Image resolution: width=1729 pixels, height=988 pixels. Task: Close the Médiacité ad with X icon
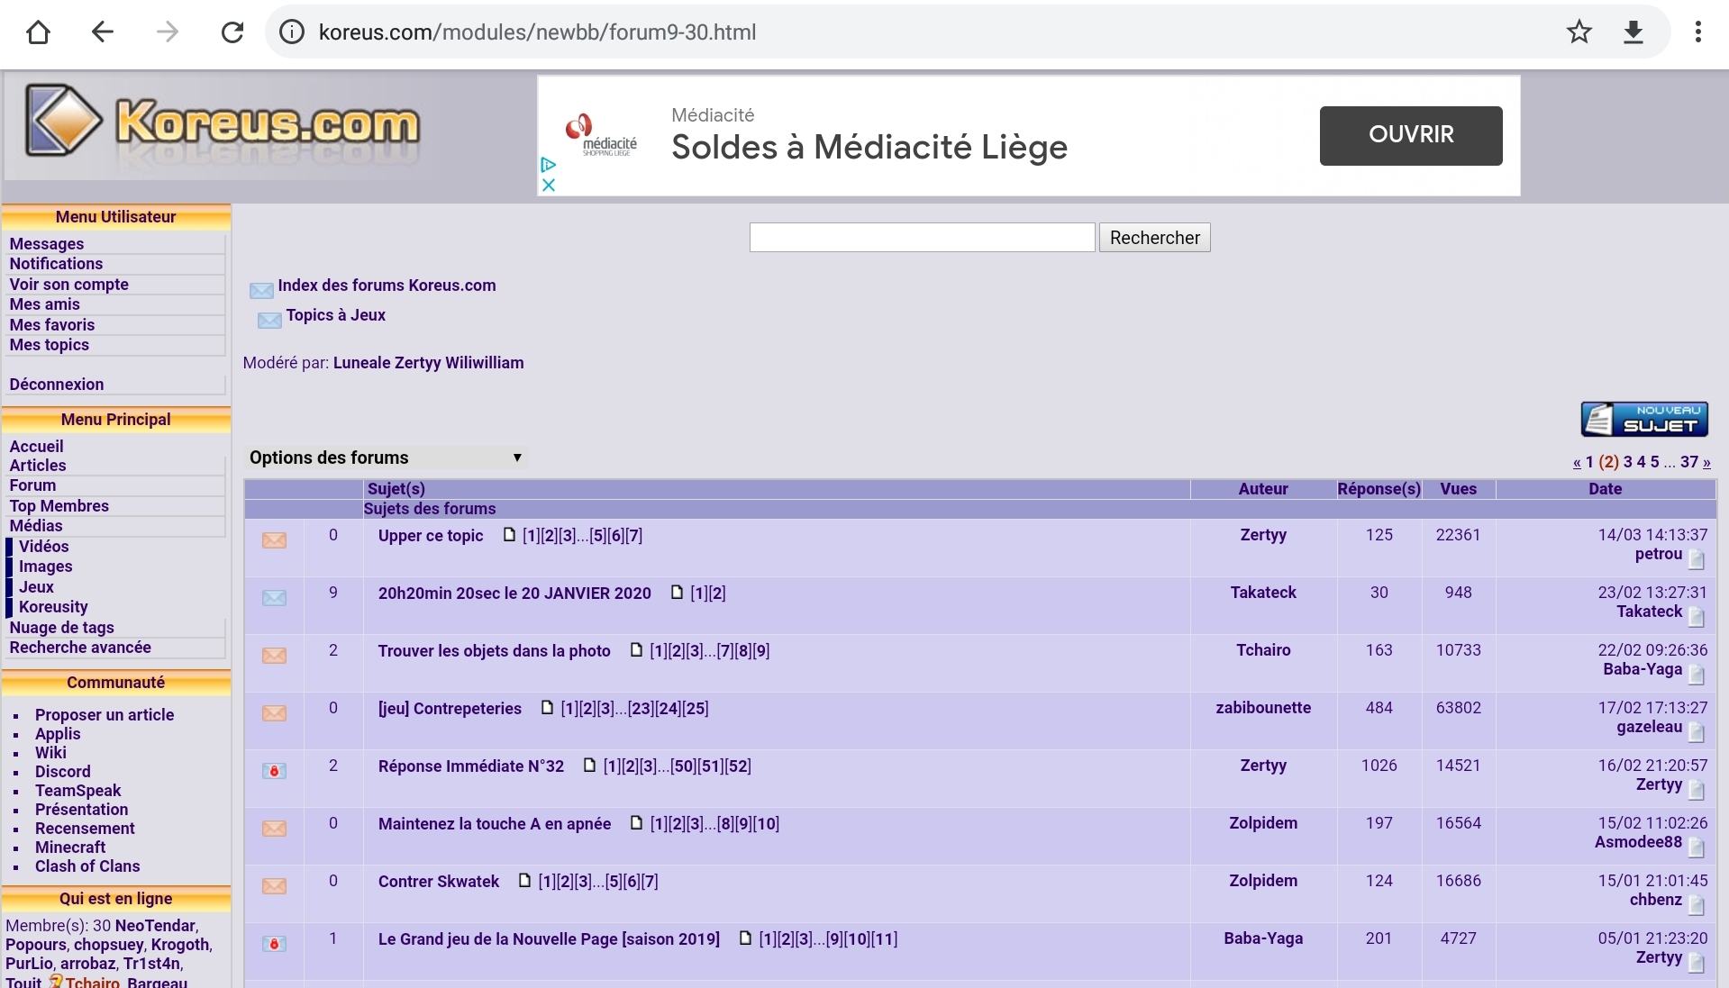548,185
